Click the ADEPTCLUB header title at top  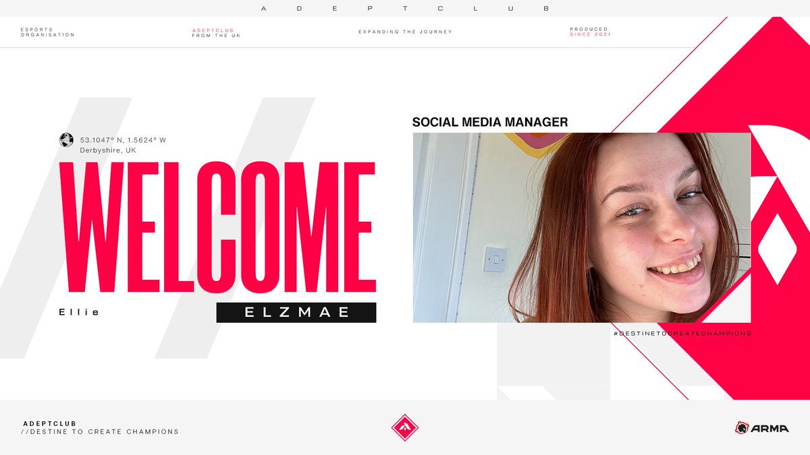(405, 9)
